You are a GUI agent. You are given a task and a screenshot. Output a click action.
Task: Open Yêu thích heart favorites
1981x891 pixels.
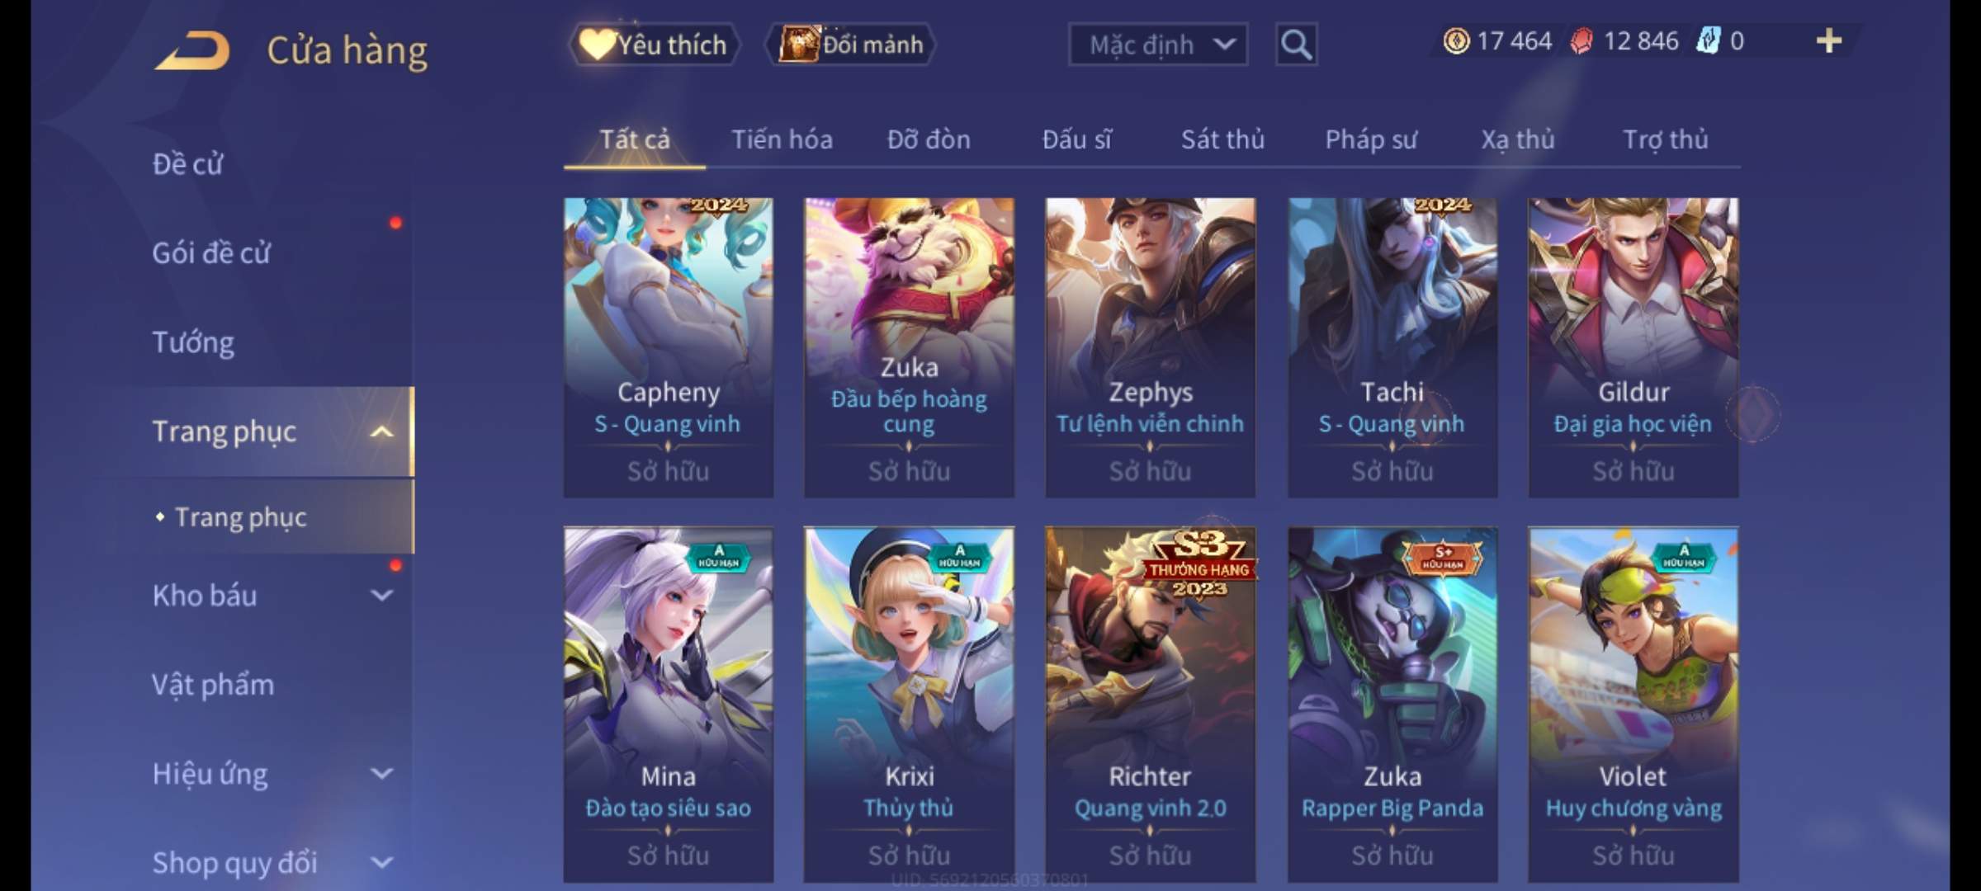(x=654, y=45)
